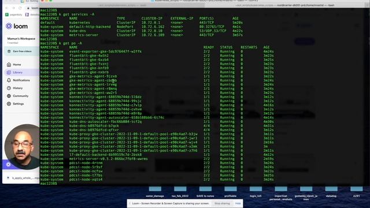This screenshot has height=208, width=370.
Task: Click pod 'gke-metrics-agent-9jzxb'
Action: tap(93, 76)
